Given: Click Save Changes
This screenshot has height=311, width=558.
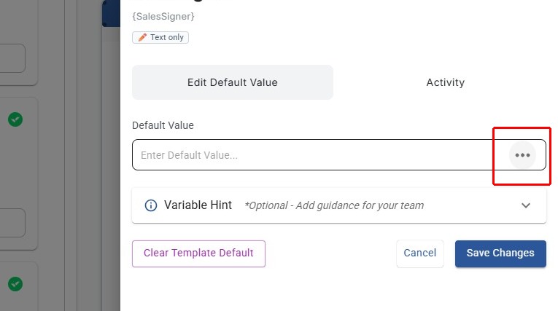Looking at the screenshot, I should [x=500, y=253].
